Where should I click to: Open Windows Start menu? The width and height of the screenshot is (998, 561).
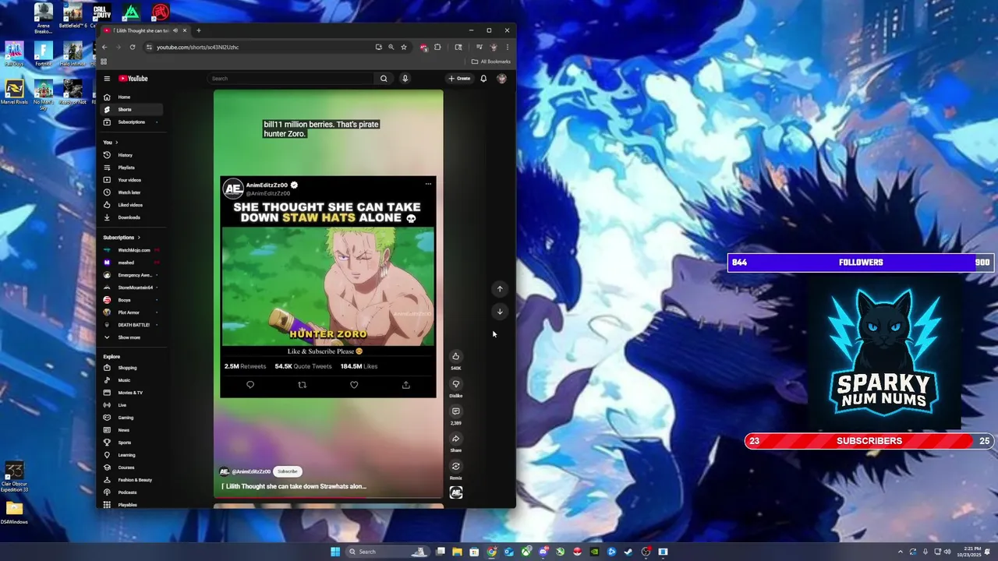[x=335, y=552]
